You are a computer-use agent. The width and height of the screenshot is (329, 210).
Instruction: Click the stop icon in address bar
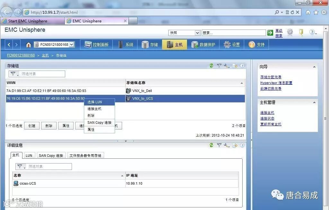(x=297, y=13)
